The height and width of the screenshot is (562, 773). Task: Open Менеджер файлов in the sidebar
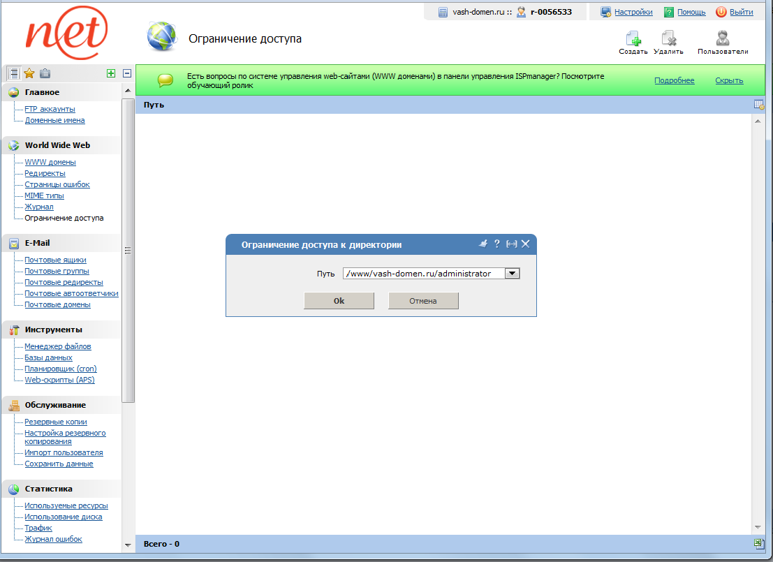point(58,346)
